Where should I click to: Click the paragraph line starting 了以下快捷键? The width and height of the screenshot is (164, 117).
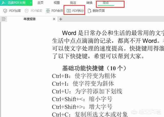pos(98,56)
